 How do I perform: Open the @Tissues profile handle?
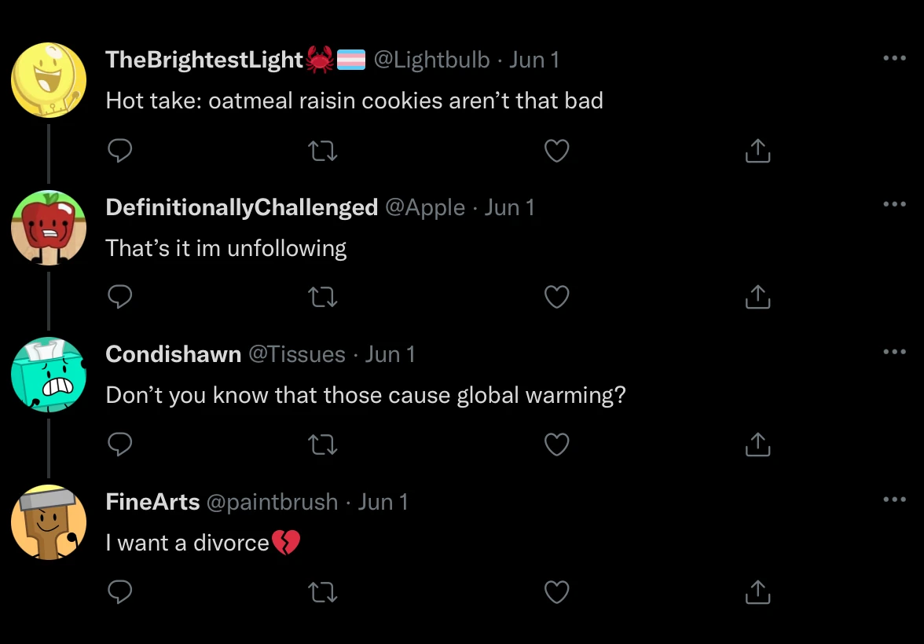click(296, 354)
